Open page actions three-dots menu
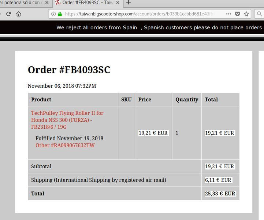Viewport: 264px width, 220px height. [x=228, y=14]
